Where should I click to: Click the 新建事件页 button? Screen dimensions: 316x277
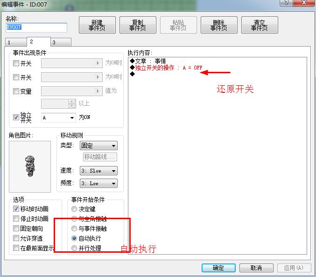97,25
